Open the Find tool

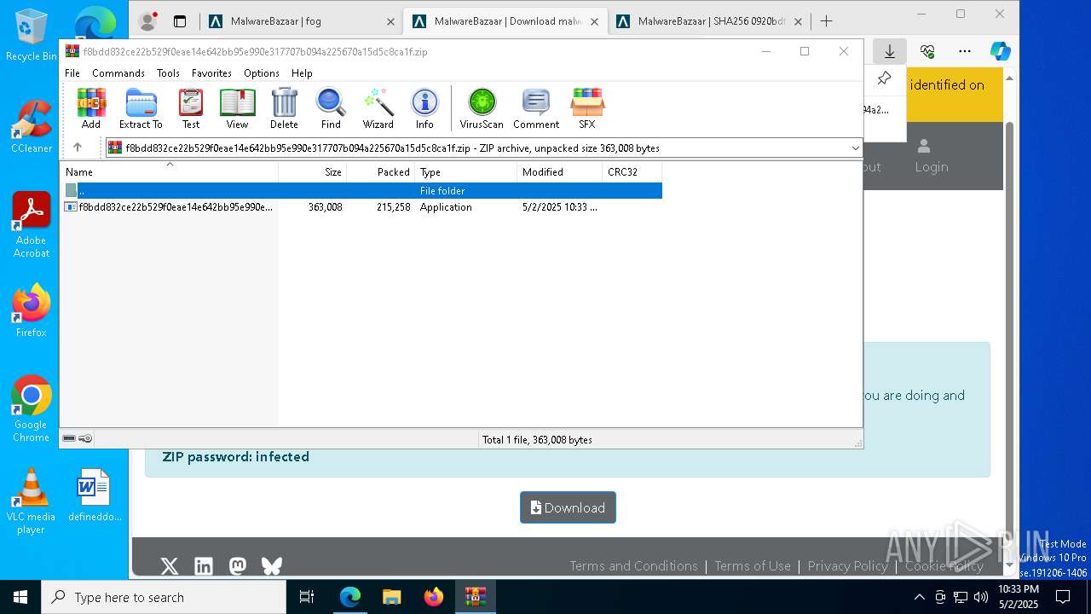point(331,108)
